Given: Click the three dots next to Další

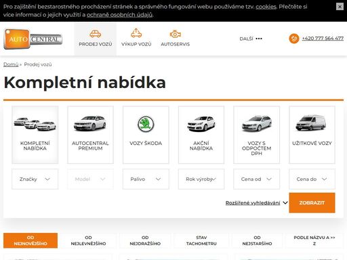Looking at the screenshot, I should (259, 39).
